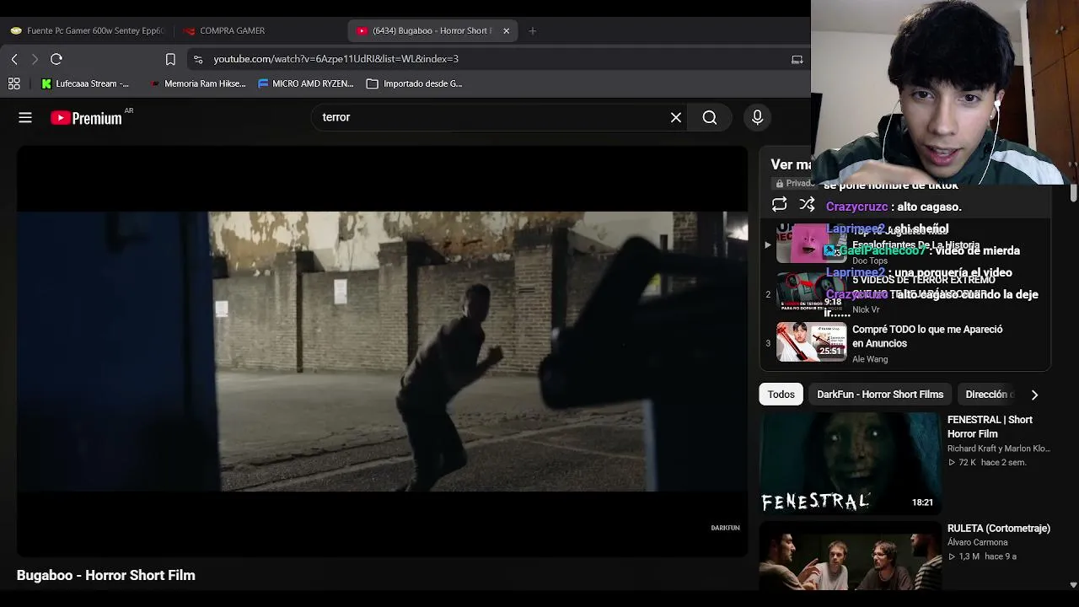
Task: Open site information icon in address bar
Action: [198, 59]
